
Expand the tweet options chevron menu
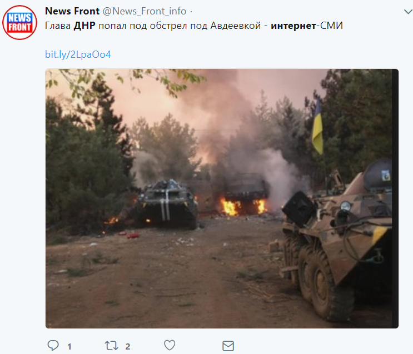pos(408,12)
